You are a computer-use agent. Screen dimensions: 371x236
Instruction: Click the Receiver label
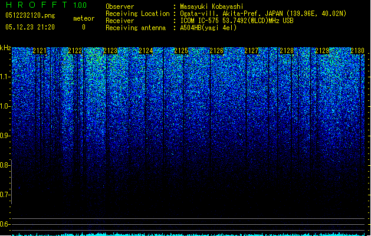tap(120, 21)
